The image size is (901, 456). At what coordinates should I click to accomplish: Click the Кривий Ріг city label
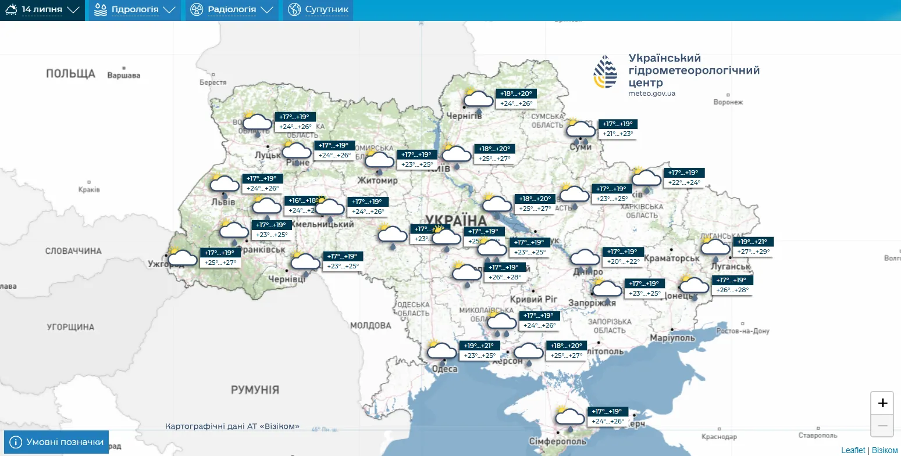pos(533,299)
